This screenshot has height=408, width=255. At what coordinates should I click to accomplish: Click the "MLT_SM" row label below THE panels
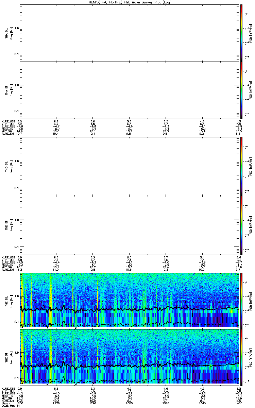pos(7,398)
